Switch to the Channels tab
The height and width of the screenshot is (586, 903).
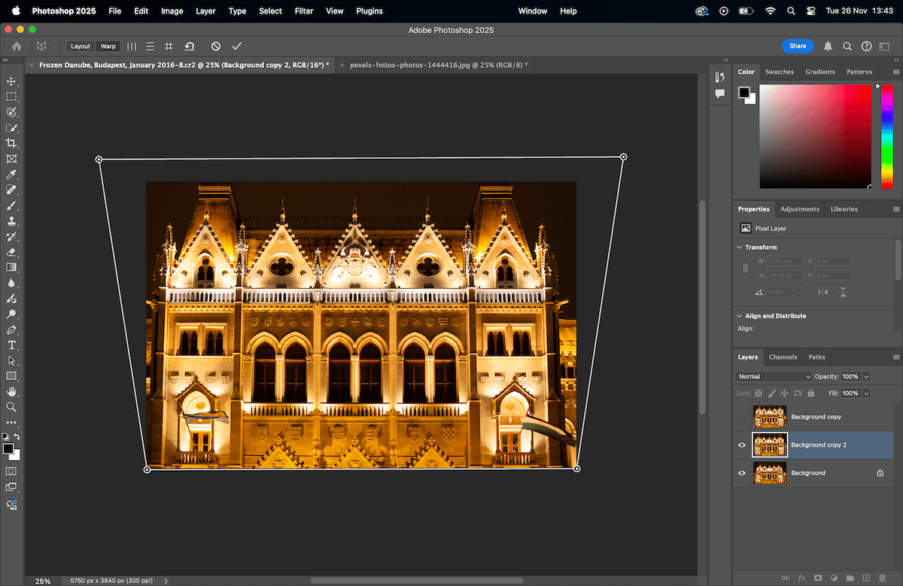click(783, 357)
